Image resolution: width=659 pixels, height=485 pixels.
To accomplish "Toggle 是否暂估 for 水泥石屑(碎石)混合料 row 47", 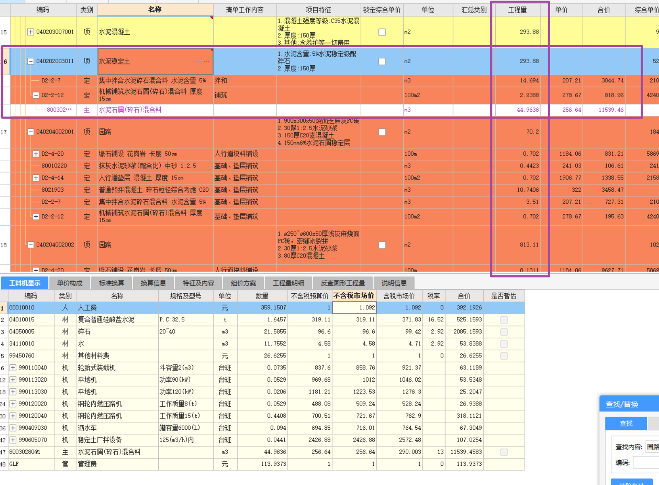I will pyautogui.click(x=504, y=452).
